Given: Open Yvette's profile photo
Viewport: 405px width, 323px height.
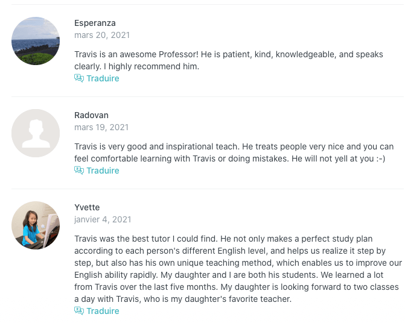Looking at the screenshot, I should (36, 225).
